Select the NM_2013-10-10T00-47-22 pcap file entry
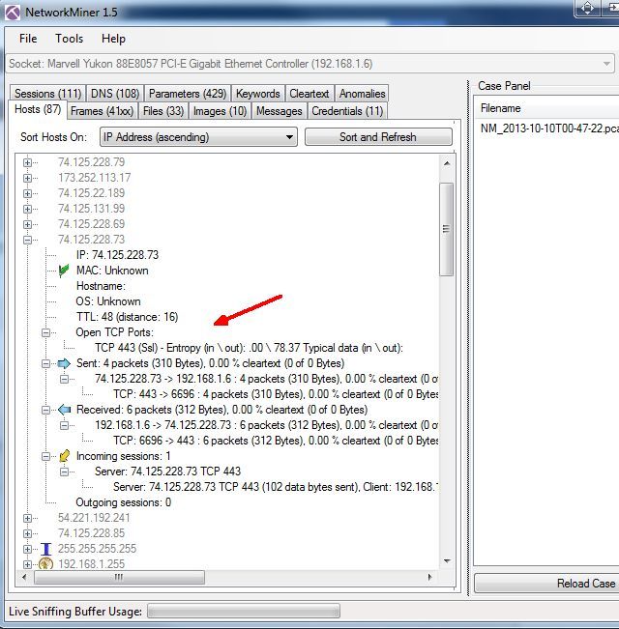Screen dimensions: 619x629 point(549,129)
